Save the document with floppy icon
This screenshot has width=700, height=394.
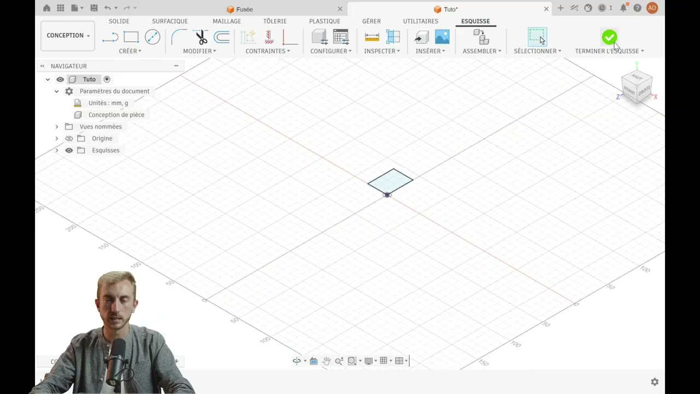tap(94, 8)
